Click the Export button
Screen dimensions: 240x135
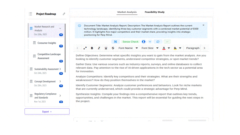[x=47, y=112]
